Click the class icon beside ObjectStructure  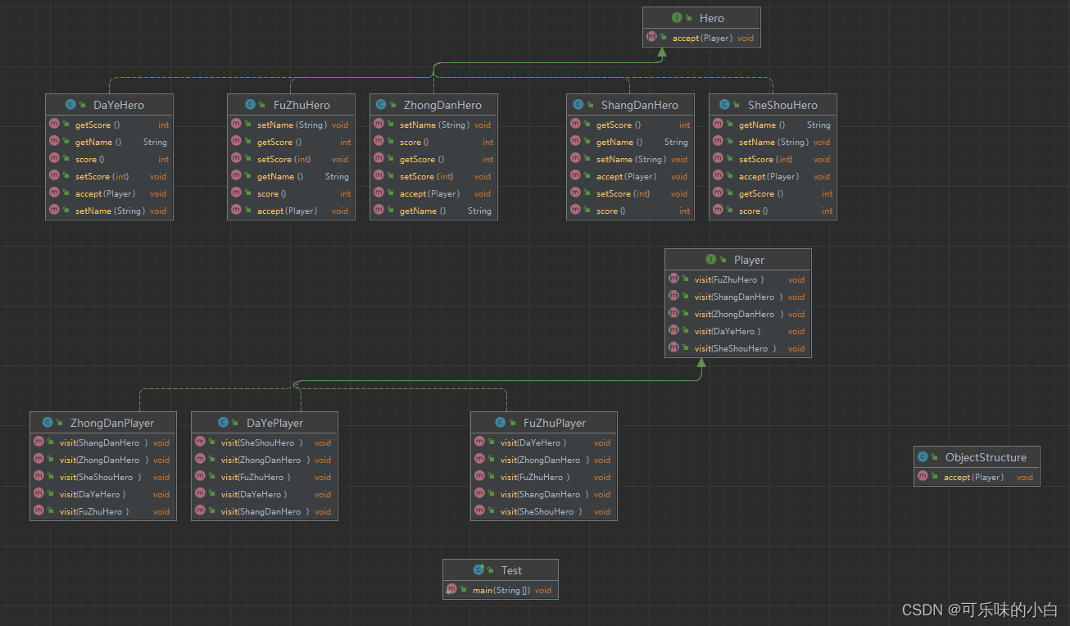[923, 457]
